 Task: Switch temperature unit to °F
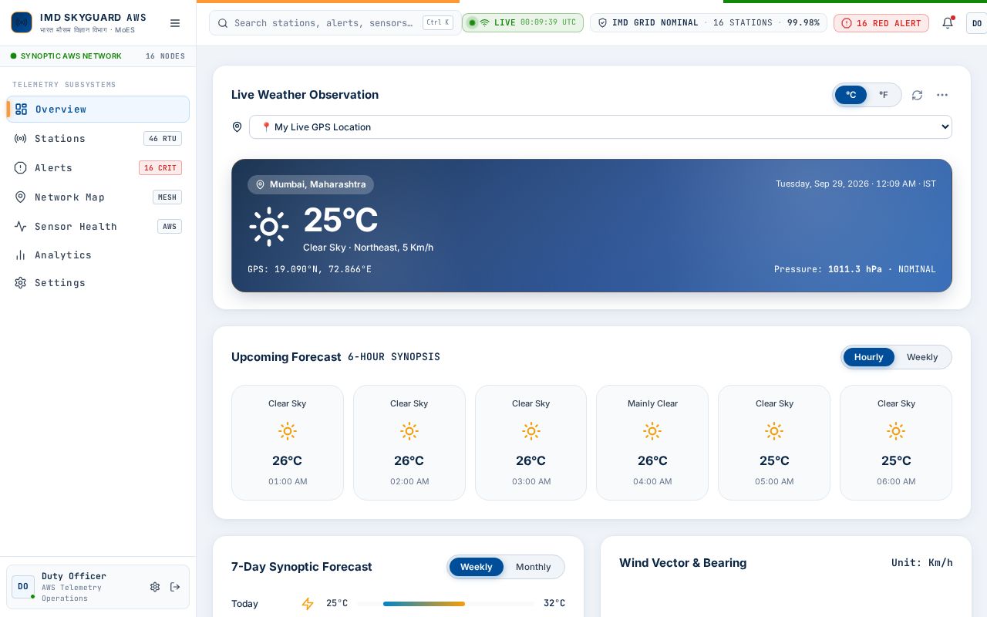click(x=884, y=95)
